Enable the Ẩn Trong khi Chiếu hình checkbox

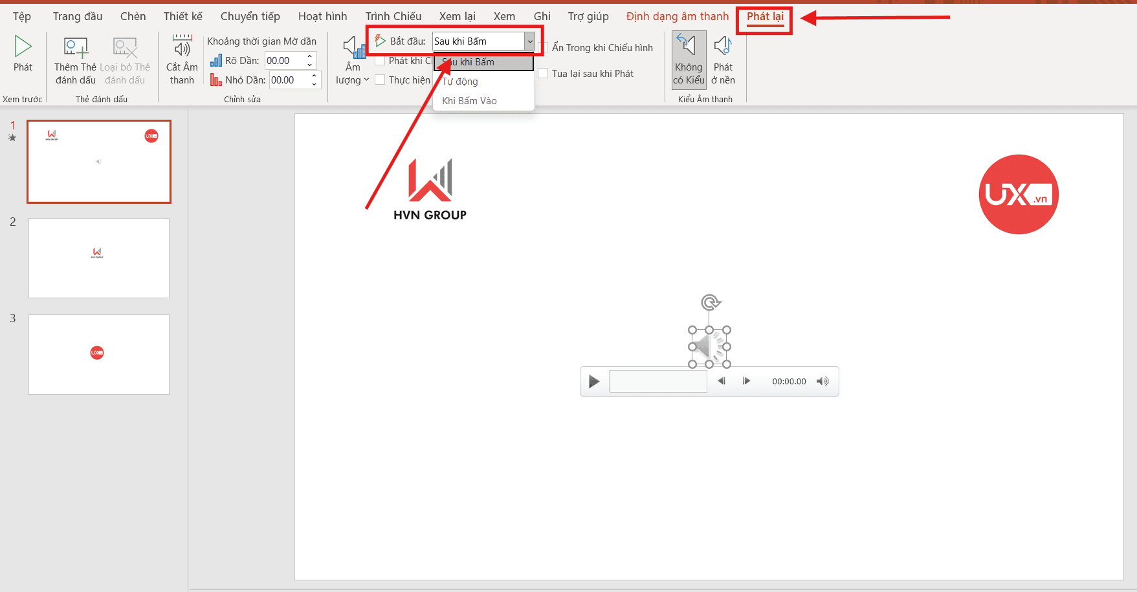[542, 47]
